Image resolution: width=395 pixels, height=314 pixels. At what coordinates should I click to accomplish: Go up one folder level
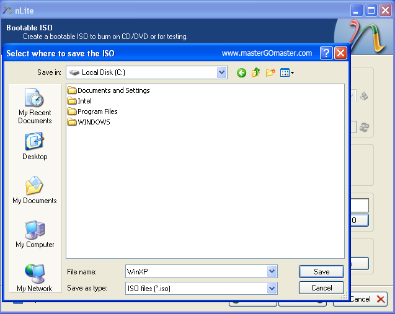coord(255,72)
